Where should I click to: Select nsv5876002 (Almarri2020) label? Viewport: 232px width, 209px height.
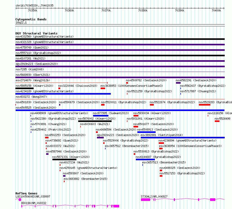pos(97,119)
